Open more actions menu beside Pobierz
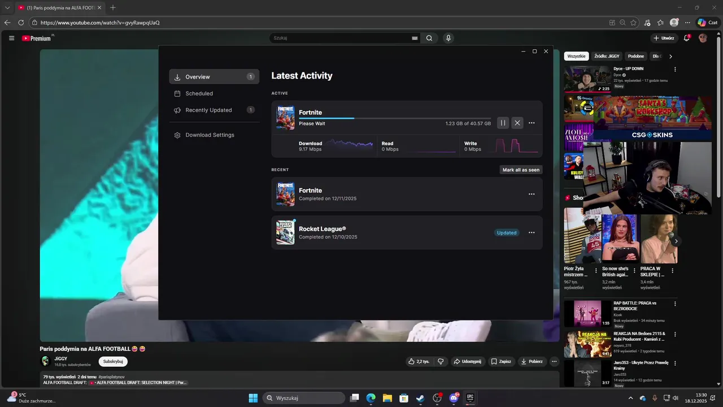The width and height of the screenshot is (723, 407). pyautogui.click(x=554, y=361)
